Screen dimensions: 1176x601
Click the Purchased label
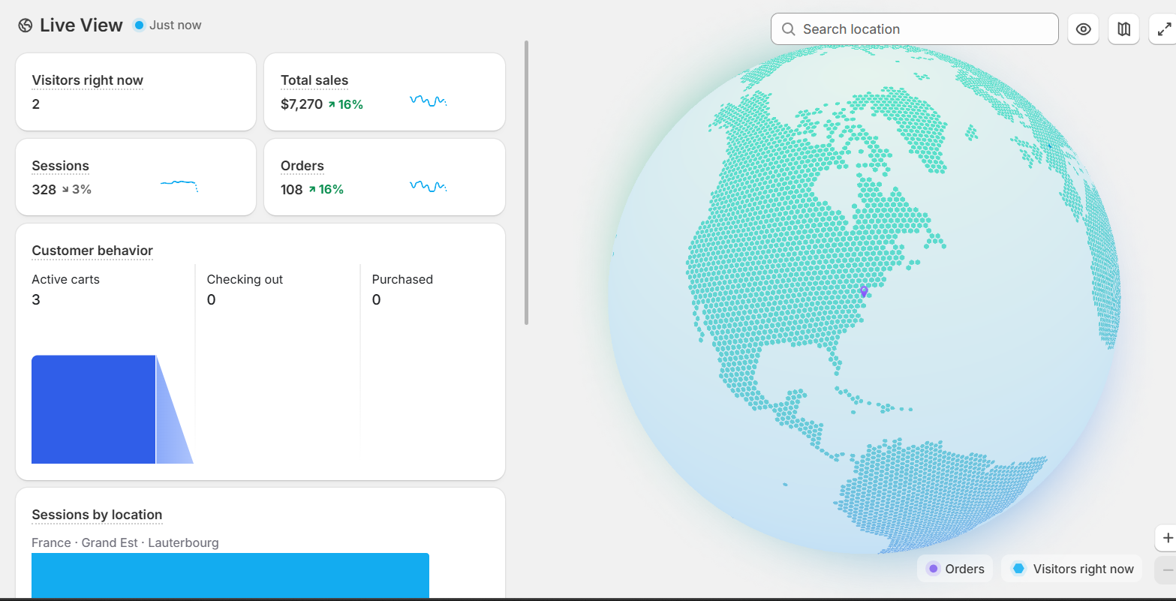tap(402, 279)
